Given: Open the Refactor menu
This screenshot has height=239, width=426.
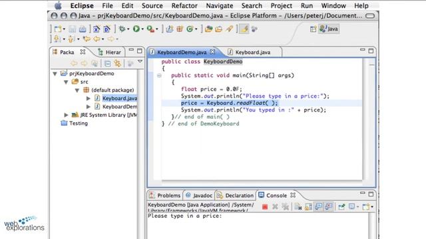Looking at the screenshot, I should pyautogui.click(x=184, y=6).
